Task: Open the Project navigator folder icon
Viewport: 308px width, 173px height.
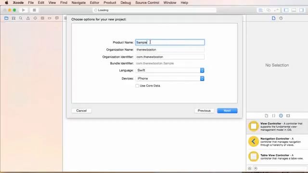Action: (x=6, y=18)
